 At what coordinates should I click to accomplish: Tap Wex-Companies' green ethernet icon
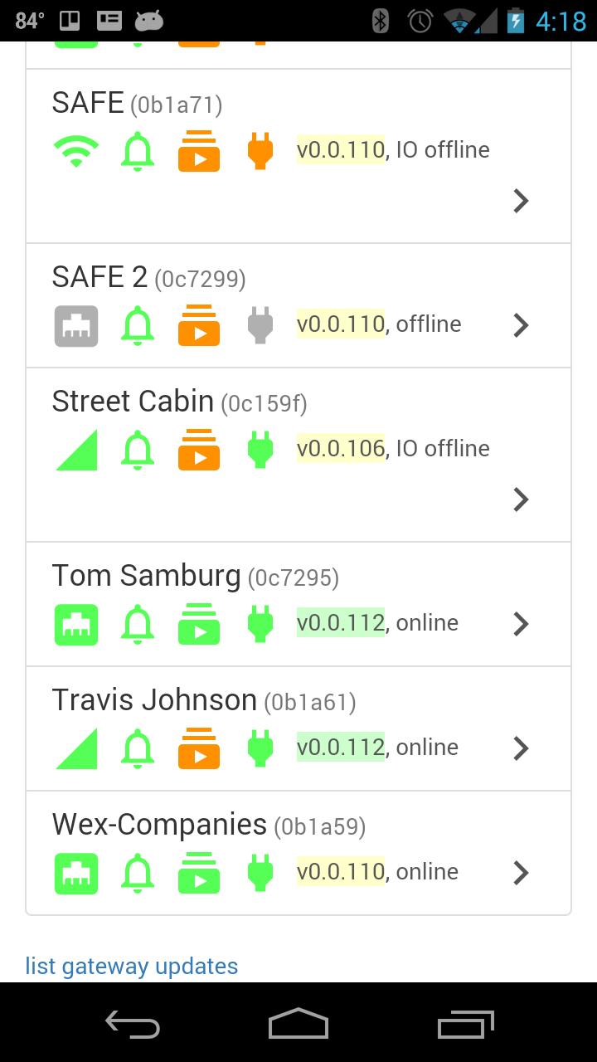click(76, 873)
